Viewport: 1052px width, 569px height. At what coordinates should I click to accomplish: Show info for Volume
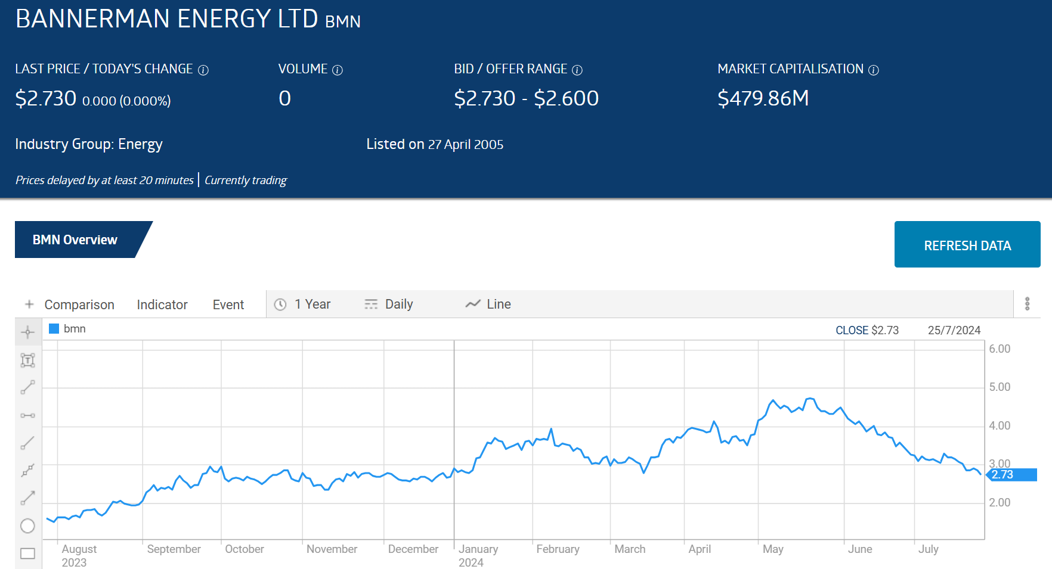click(338, 70)
